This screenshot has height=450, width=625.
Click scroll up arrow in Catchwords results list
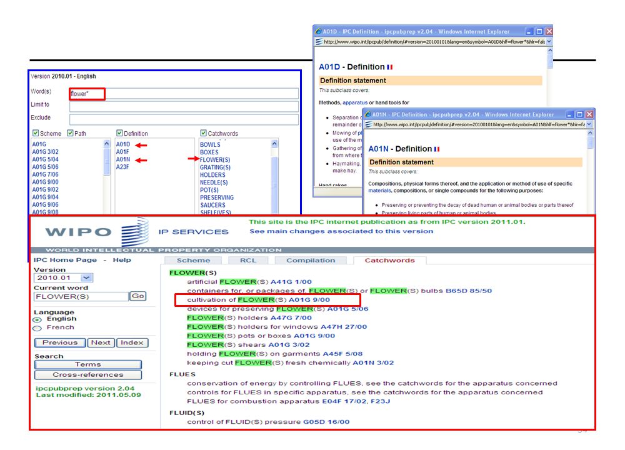coord(274,144)
